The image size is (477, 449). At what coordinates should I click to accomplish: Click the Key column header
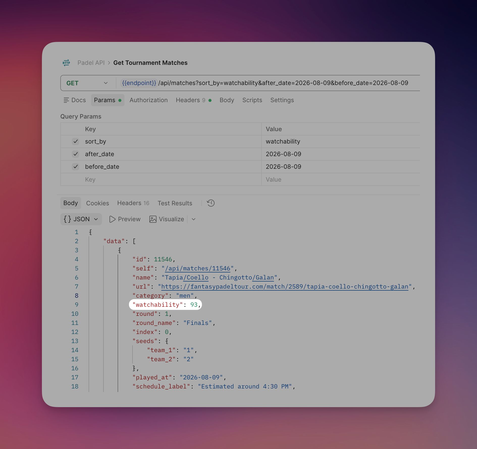click(90, 129)
